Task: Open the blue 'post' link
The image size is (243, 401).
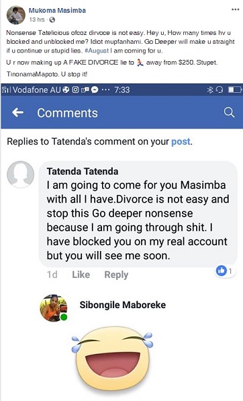Action: (181, 141)
